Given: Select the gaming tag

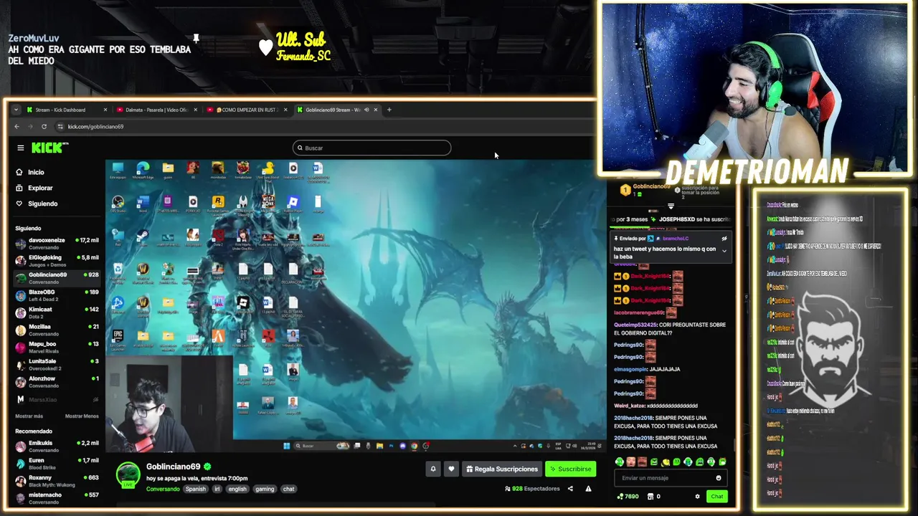Looking at the screenshot, I should (265, 489).
